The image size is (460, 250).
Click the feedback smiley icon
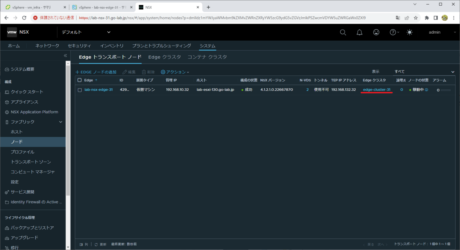376,32
